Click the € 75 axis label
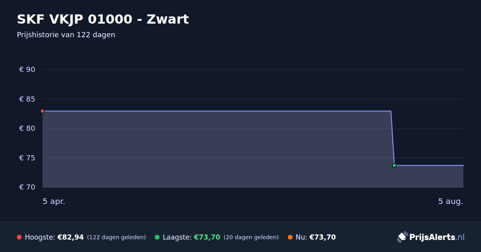Viewport: 481px width, 252px height. tap(27, 158)
